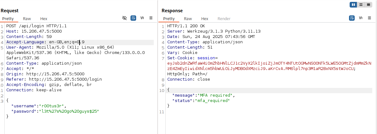
Task: Switch to the top-bottom stacked layout icon
Action: (361, 5)
